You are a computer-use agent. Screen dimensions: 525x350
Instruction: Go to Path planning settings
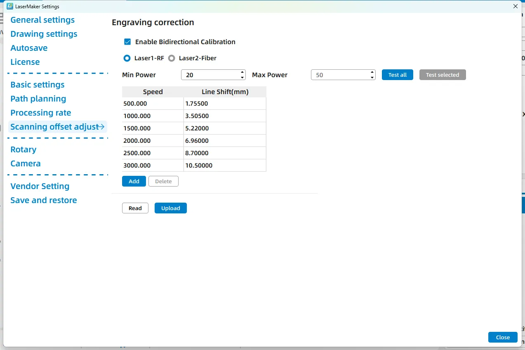[38, 99]
